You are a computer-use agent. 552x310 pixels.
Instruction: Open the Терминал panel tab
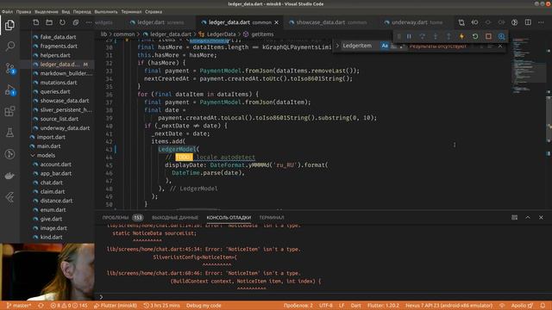pos(272,218)
